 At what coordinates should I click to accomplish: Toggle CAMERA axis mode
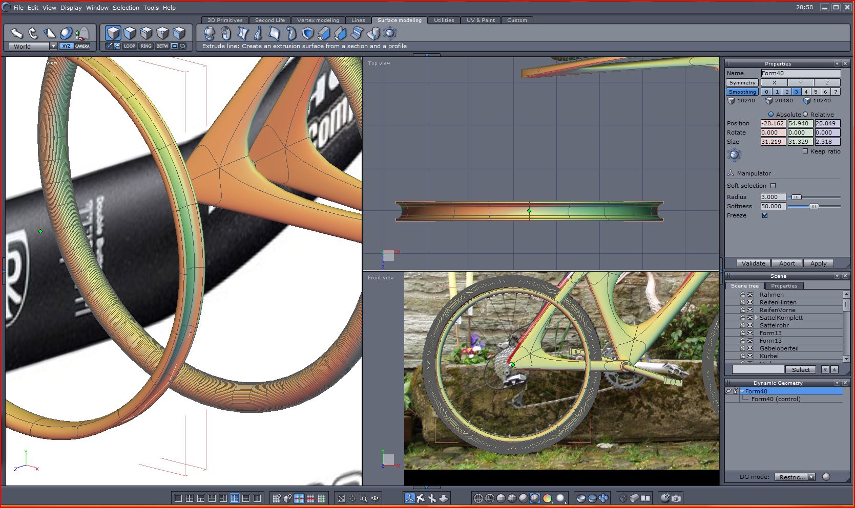click(x=82, y=46)
